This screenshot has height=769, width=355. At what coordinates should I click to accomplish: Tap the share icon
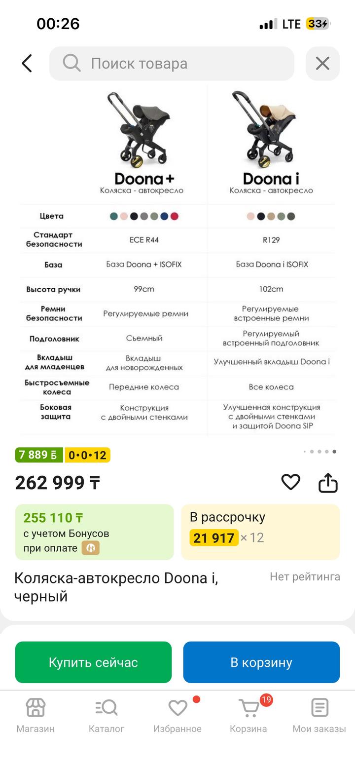[x=328, y=483]
